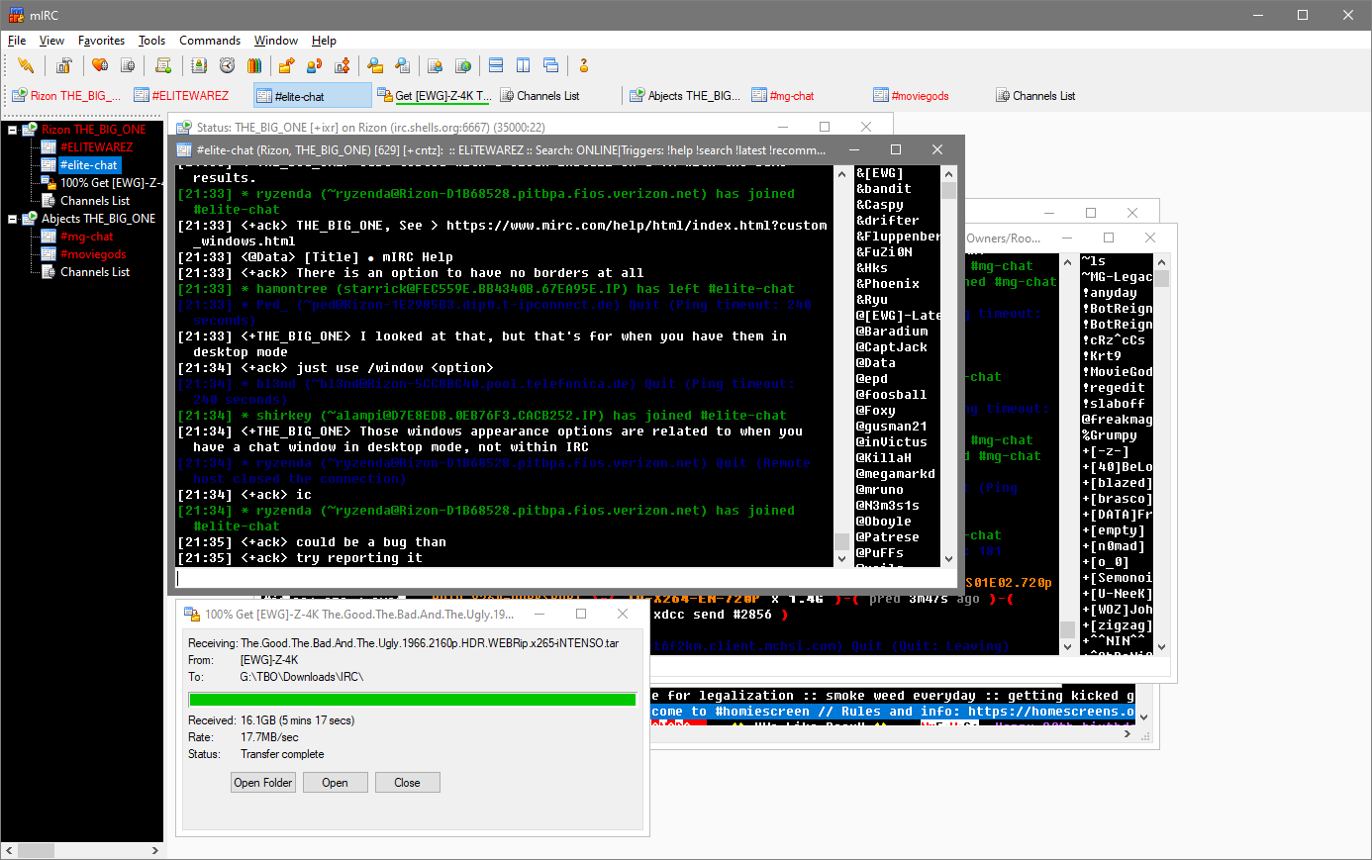Select Channels List under Abjects in the treebar

tap(95, 272)
